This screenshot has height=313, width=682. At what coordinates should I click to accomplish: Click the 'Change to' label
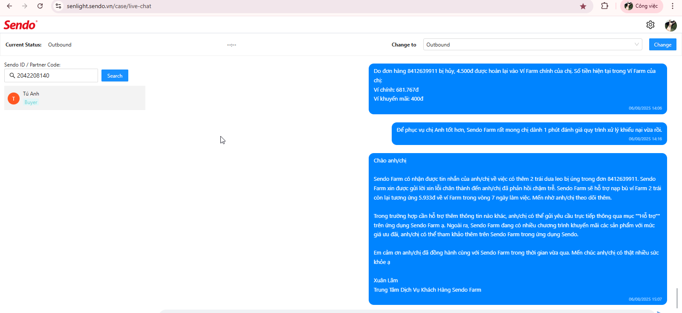tap(404, 45)
